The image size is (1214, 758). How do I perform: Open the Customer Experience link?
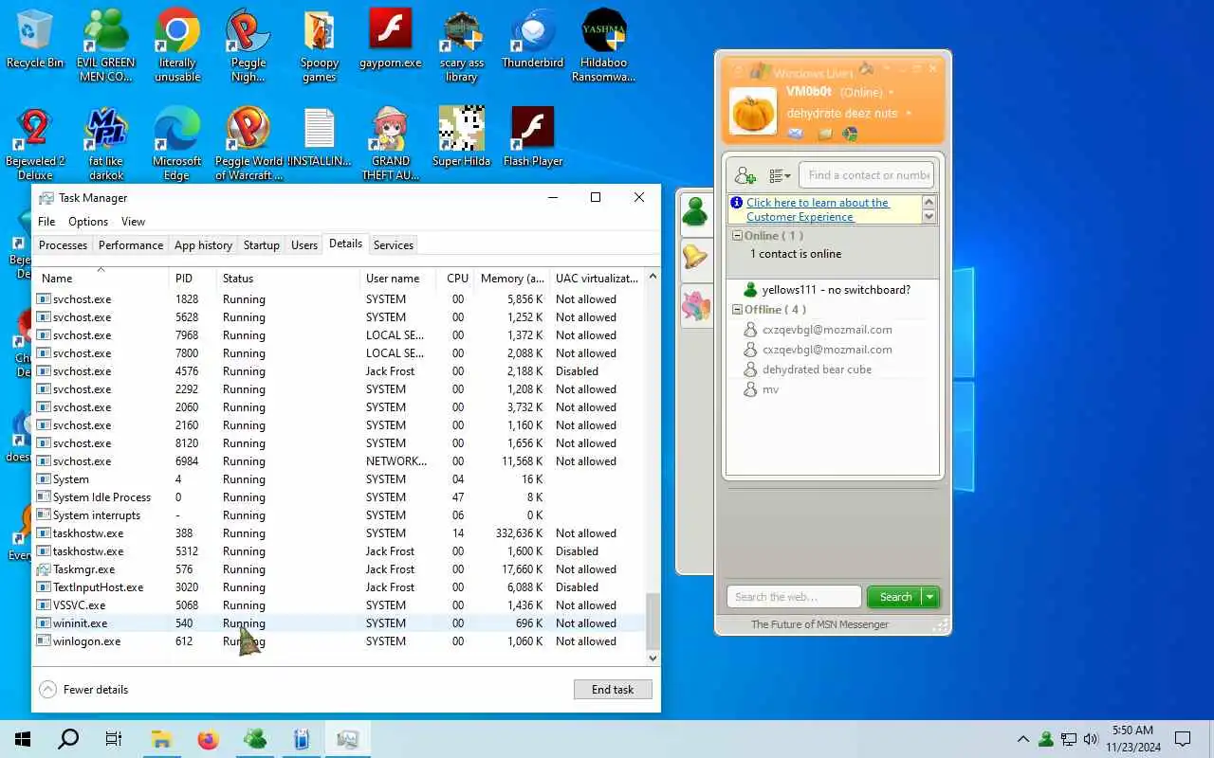pyautogui.click(x=818, y=209)
